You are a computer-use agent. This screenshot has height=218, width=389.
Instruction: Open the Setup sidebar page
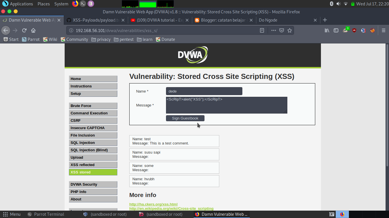[93, 94]
